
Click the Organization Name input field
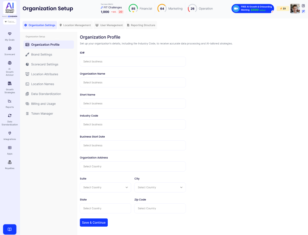[x=133, y=82]
